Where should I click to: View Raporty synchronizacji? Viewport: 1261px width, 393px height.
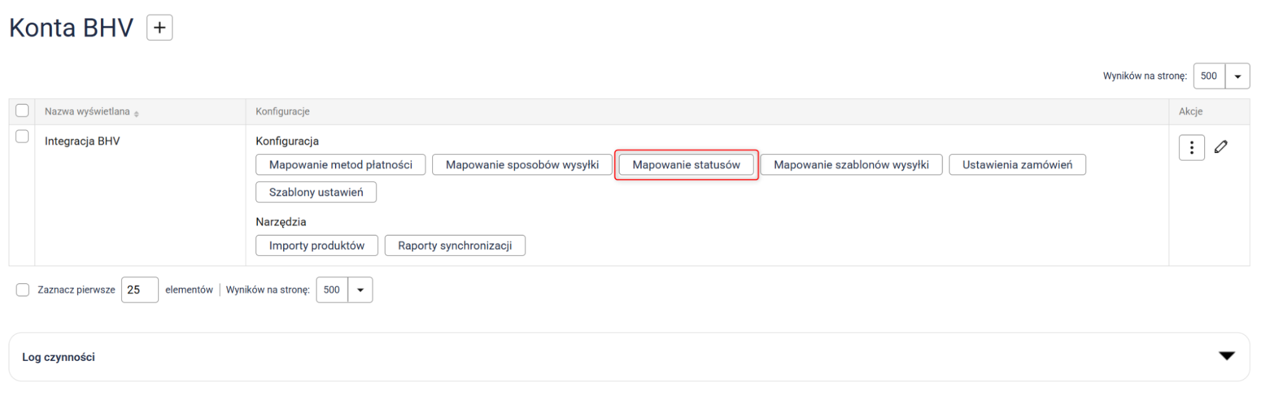pos(455,246)
